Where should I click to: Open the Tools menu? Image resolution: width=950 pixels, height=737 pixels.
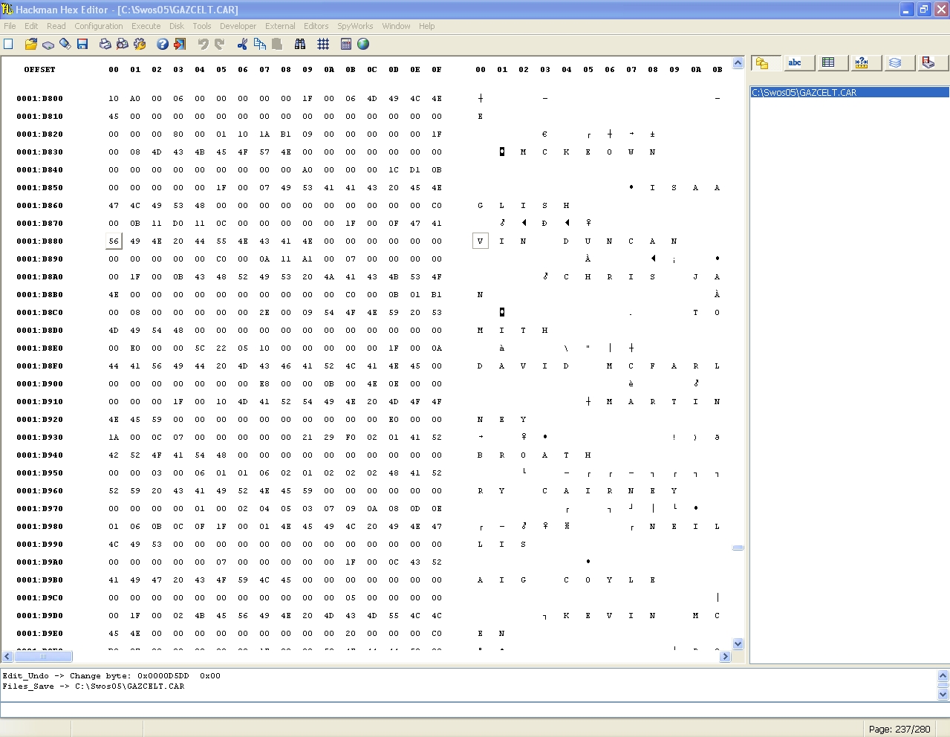pyautogui.click(x=202, y=26)
